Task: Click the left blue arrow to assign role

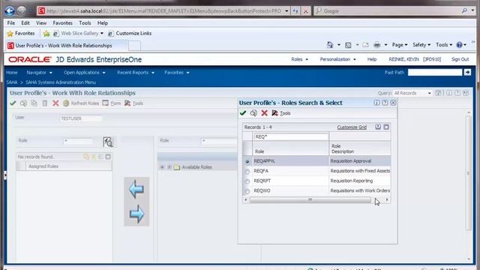Action: pos(136,189)
